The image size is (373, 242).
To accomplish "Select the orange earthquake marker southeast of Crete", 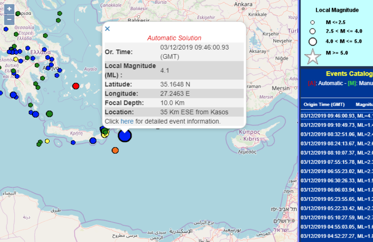I will point(115,150).
